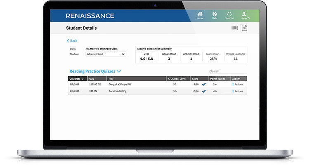Open the Help question mark icon
312x165 pixels.
tap(215, 14)
